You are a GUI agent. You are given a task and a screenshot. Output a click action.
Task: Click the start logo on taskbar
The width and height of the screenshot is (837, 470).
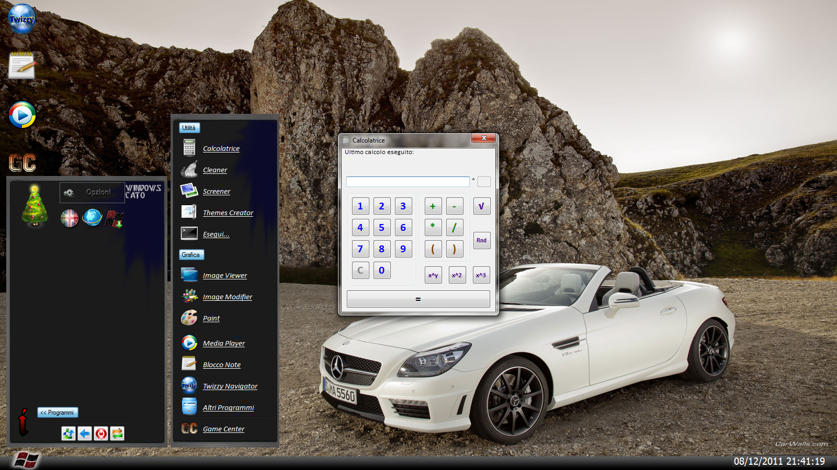[x=26, y=461]
